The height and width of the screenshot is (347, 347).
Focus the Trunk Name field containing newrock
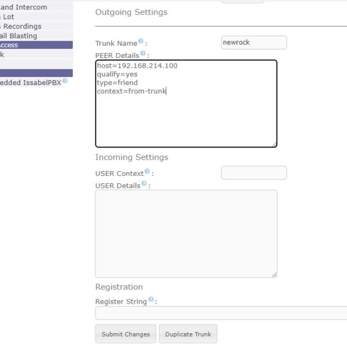click(254, 42)
